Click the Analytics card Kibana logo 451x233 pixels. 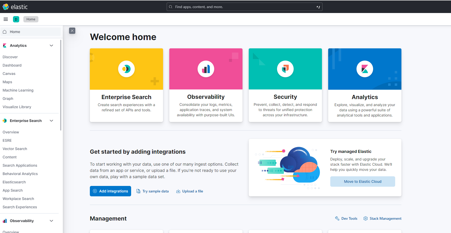tap(365, 69)
